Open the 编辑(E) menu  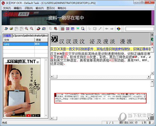click(18, 8)
